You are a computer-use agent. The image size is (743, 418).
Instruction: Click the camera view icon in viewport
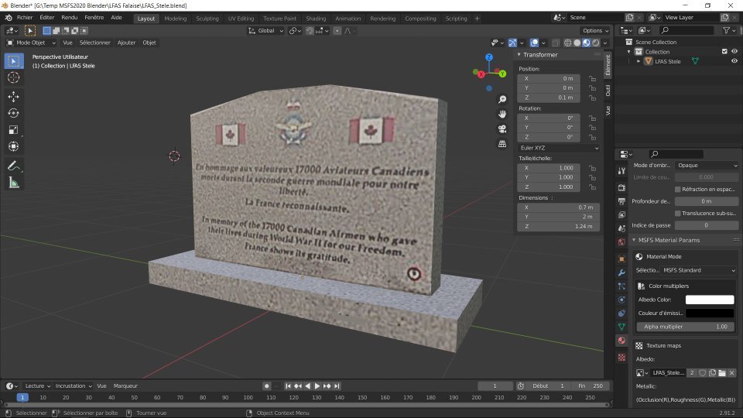coord(502,128)
